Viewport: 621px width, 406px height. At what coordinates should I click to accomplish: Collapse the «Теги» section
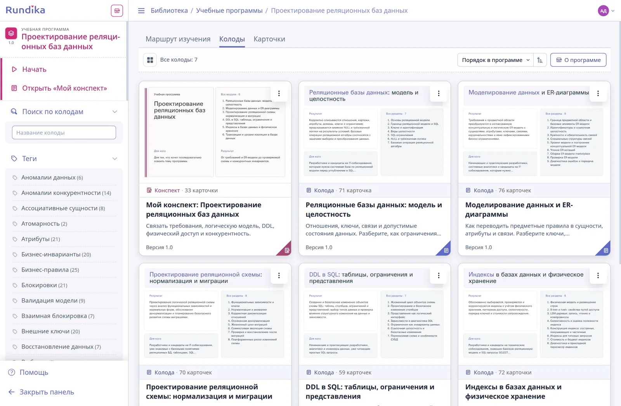(115, 158)
